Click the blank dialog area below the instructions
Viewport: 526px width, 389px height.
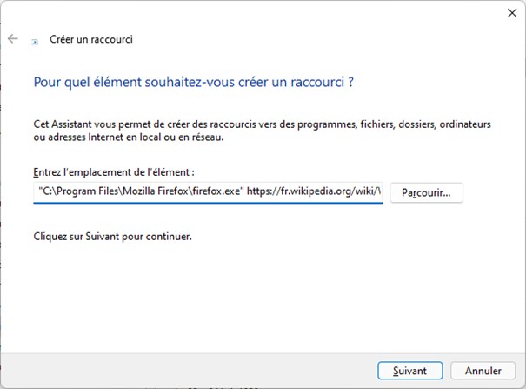point(261,296)
